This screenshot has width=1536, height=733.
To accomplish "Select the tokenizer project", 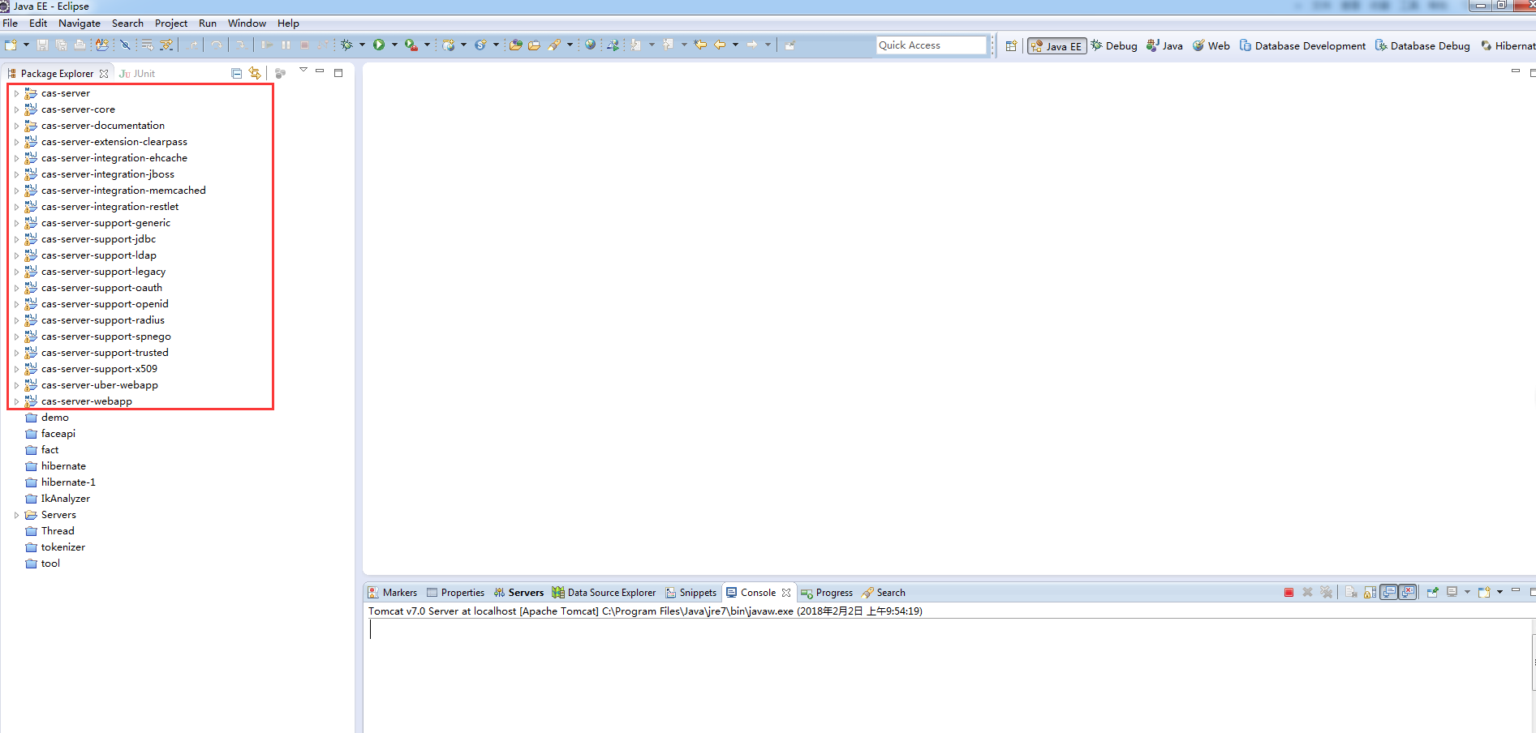I will click(x=63, y=547).
